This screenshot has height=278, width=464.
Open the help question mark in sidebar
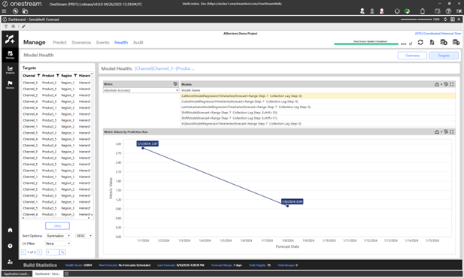click(10, 246)
